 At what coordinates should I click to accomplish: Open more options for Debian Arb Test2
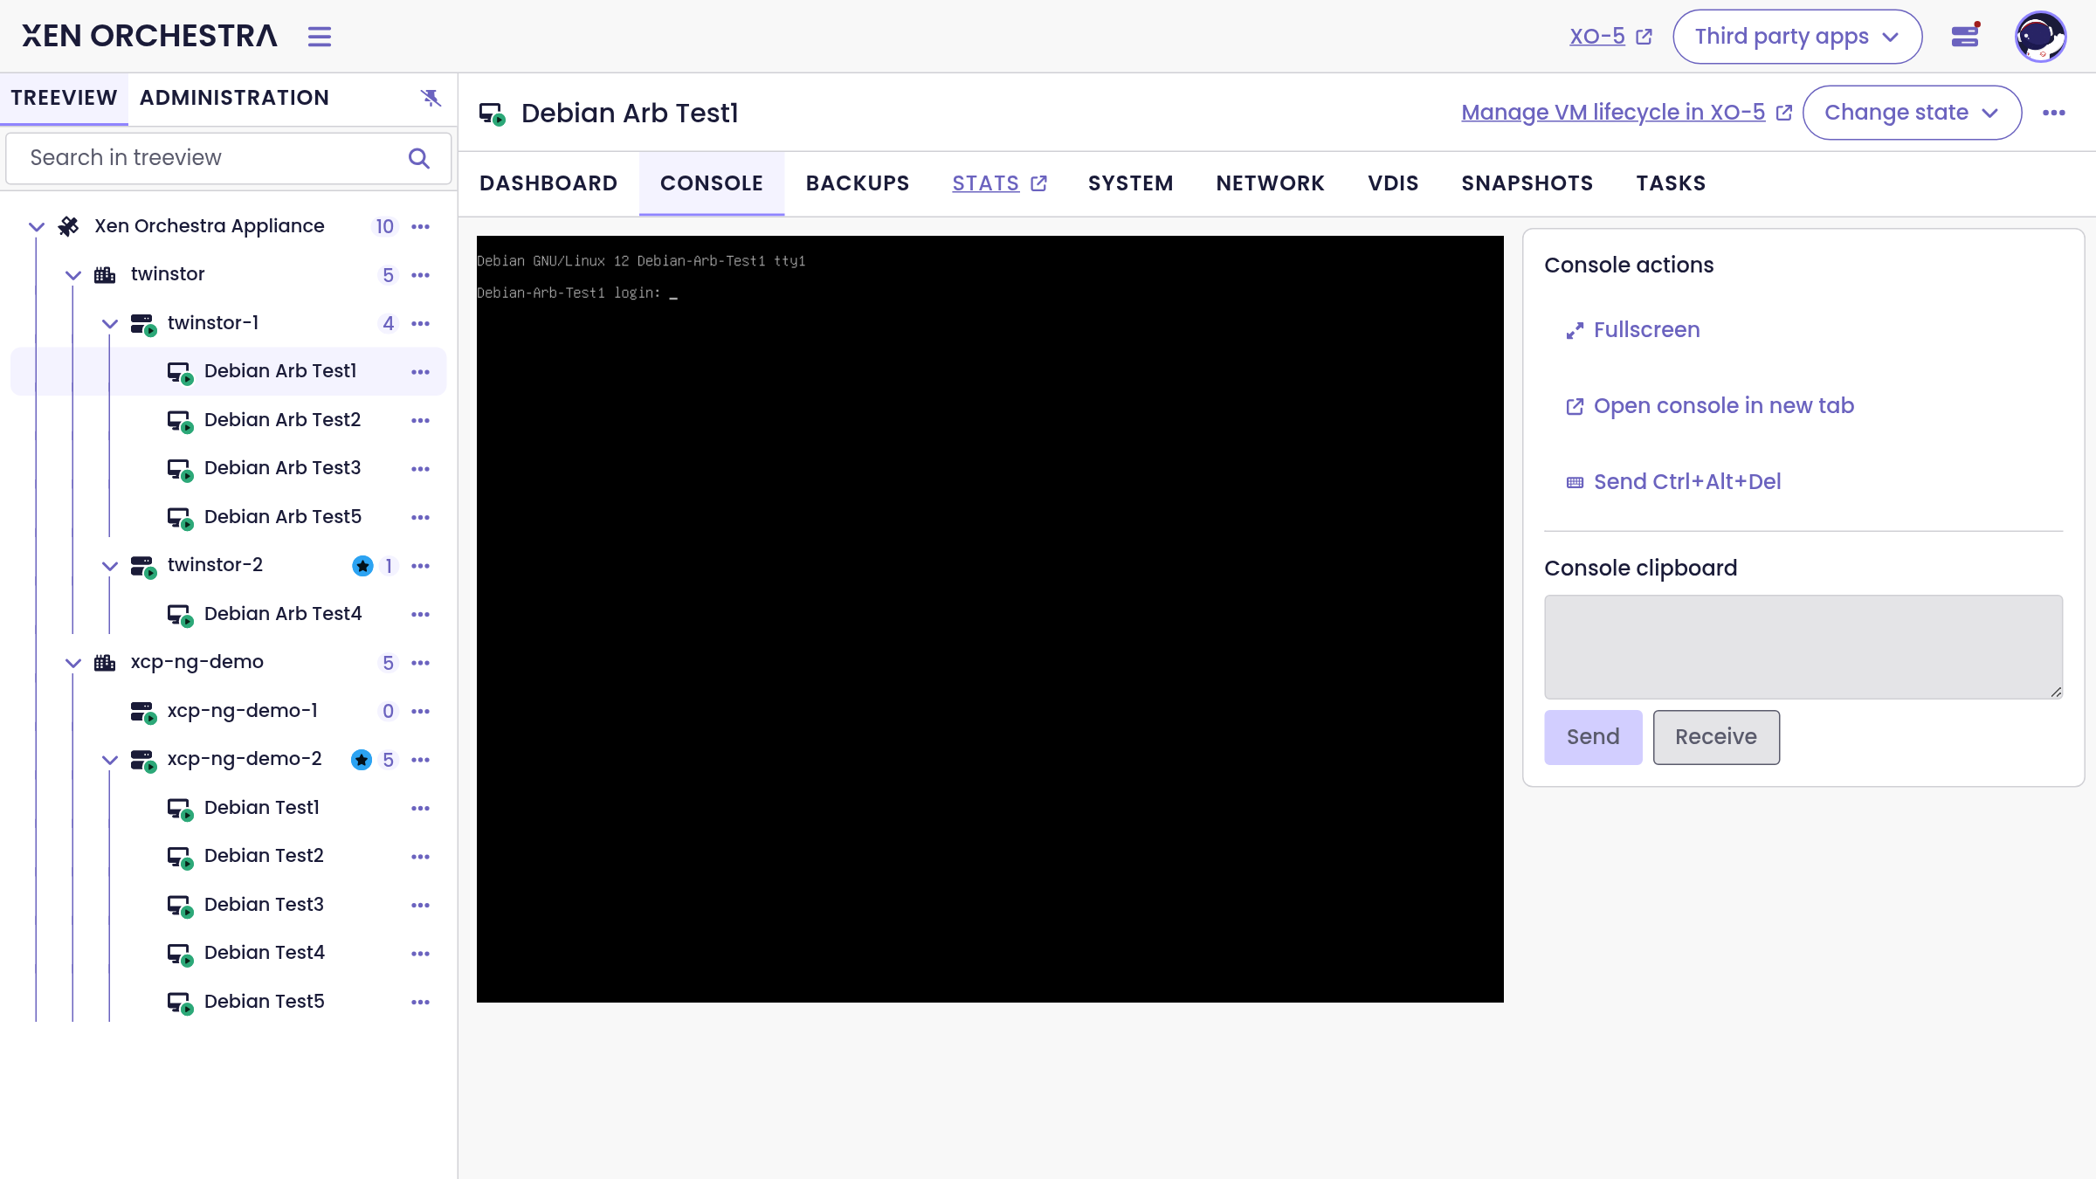click(421, 421)
